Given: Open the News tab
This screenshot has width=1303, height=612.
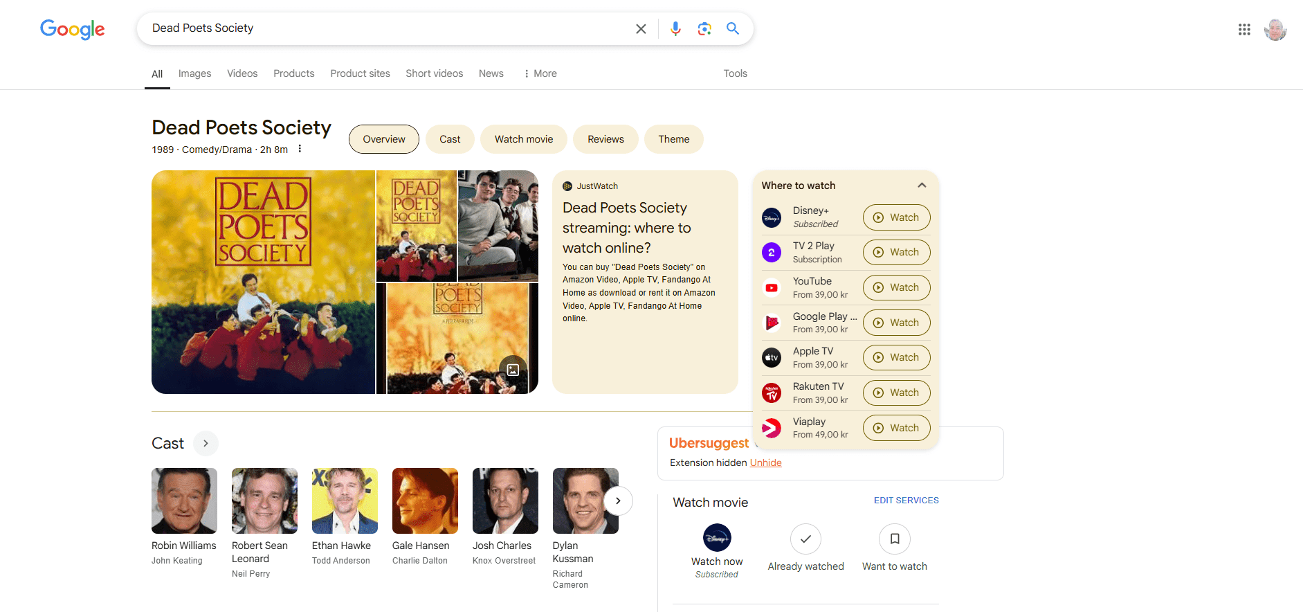Looking at the screenshot, I should pyautogui.click(x=491, y=73).
